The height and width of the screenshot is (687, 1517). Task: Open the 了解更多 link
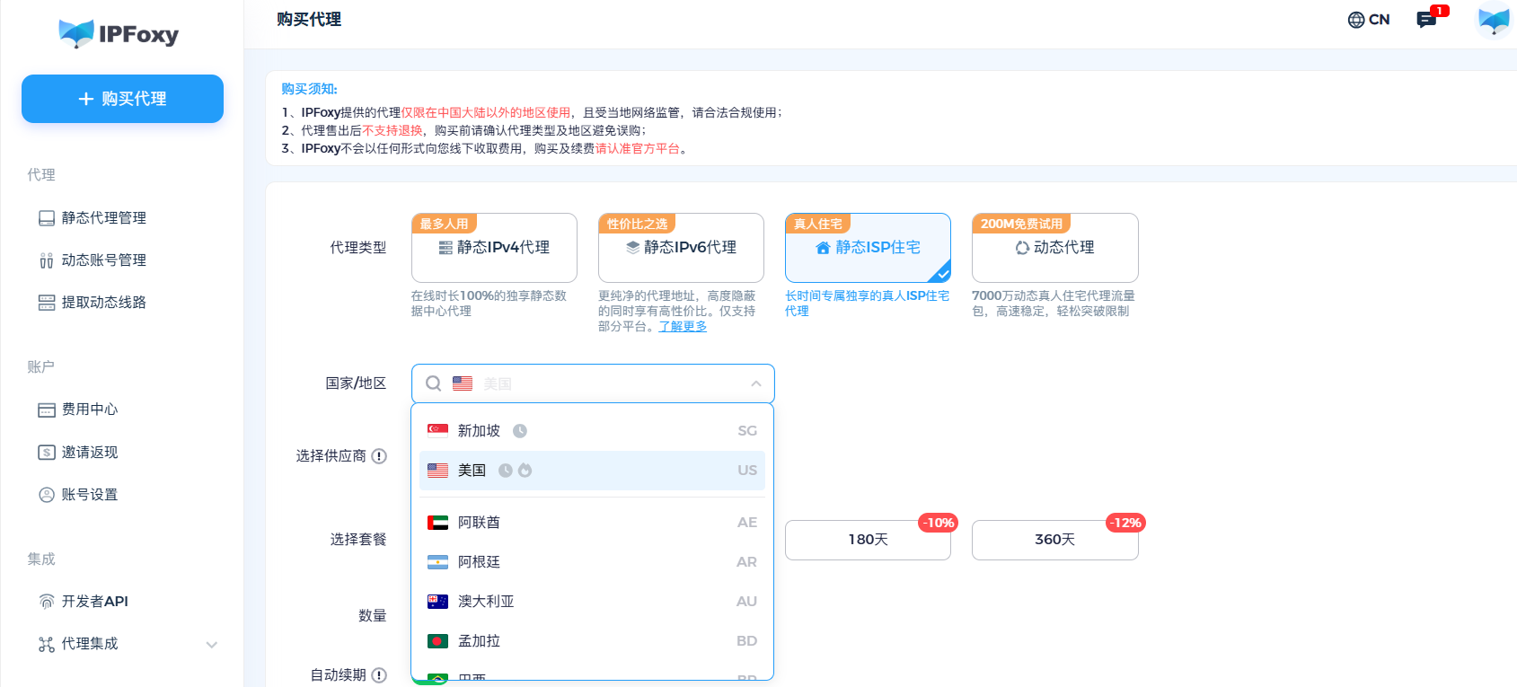pyautogui.click(x=683, y=327)
